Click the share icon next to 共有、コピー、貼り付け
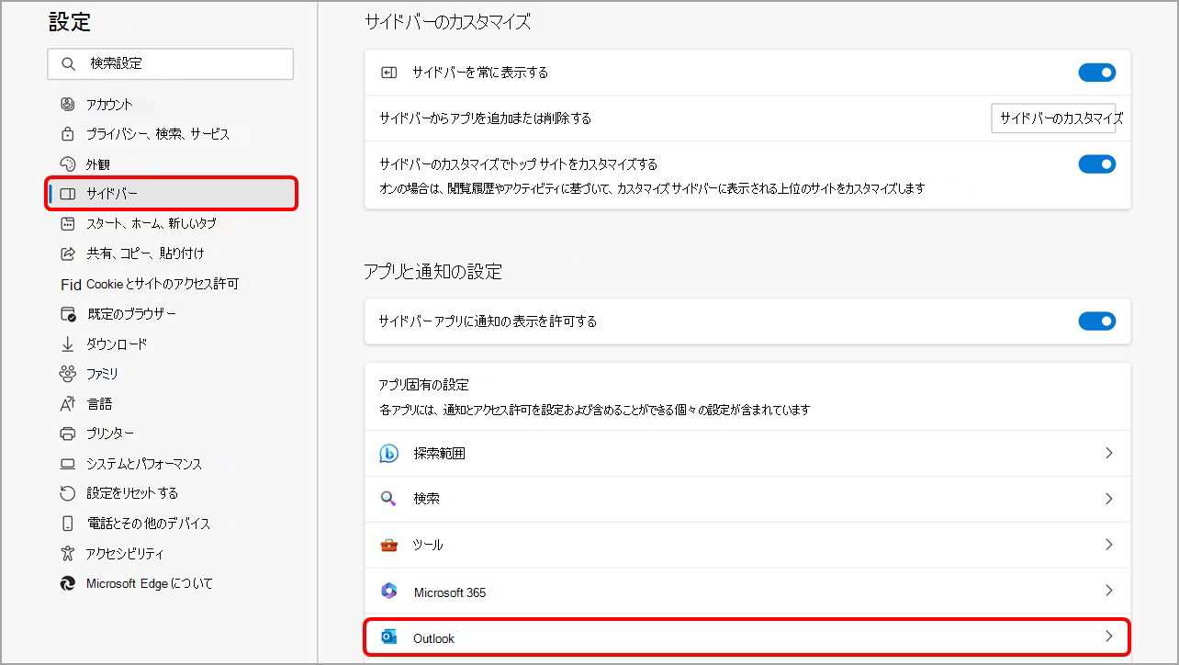The height and width of the screenshot is (665, 1179). pyautogui.click(x=67, y=253)
